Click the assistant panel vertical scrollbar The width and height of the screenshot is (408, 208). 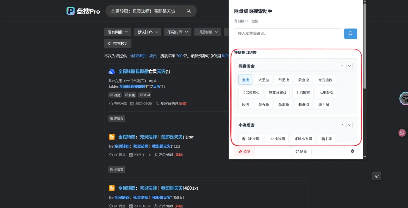[365, 47]
